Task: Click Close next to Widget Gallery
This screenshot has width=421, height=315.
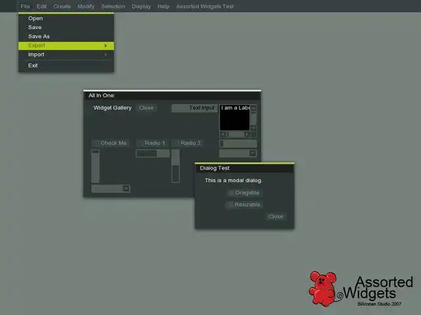Action: tap(146, 108)
